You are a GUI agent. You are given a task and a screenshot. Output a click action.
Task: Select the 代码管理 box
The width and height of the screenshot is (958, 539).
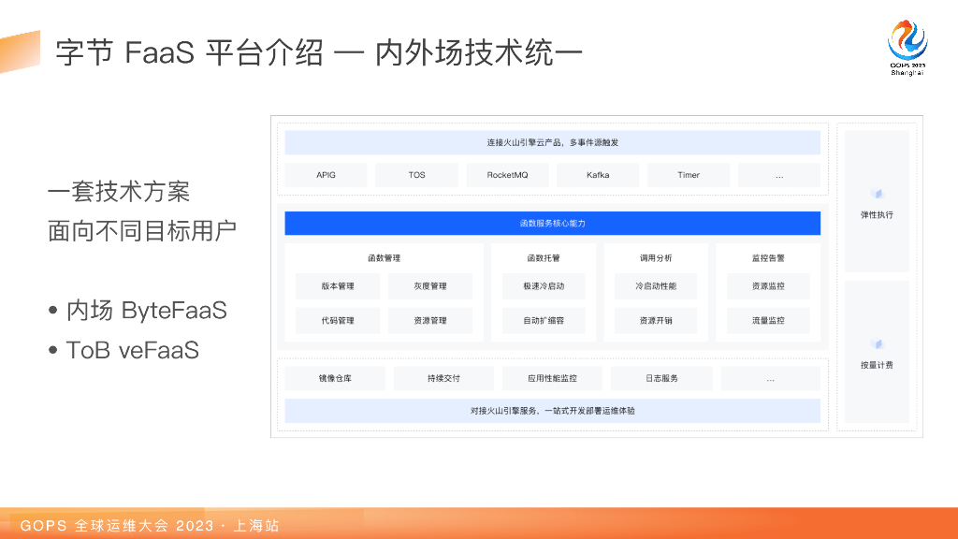(337, 320)
